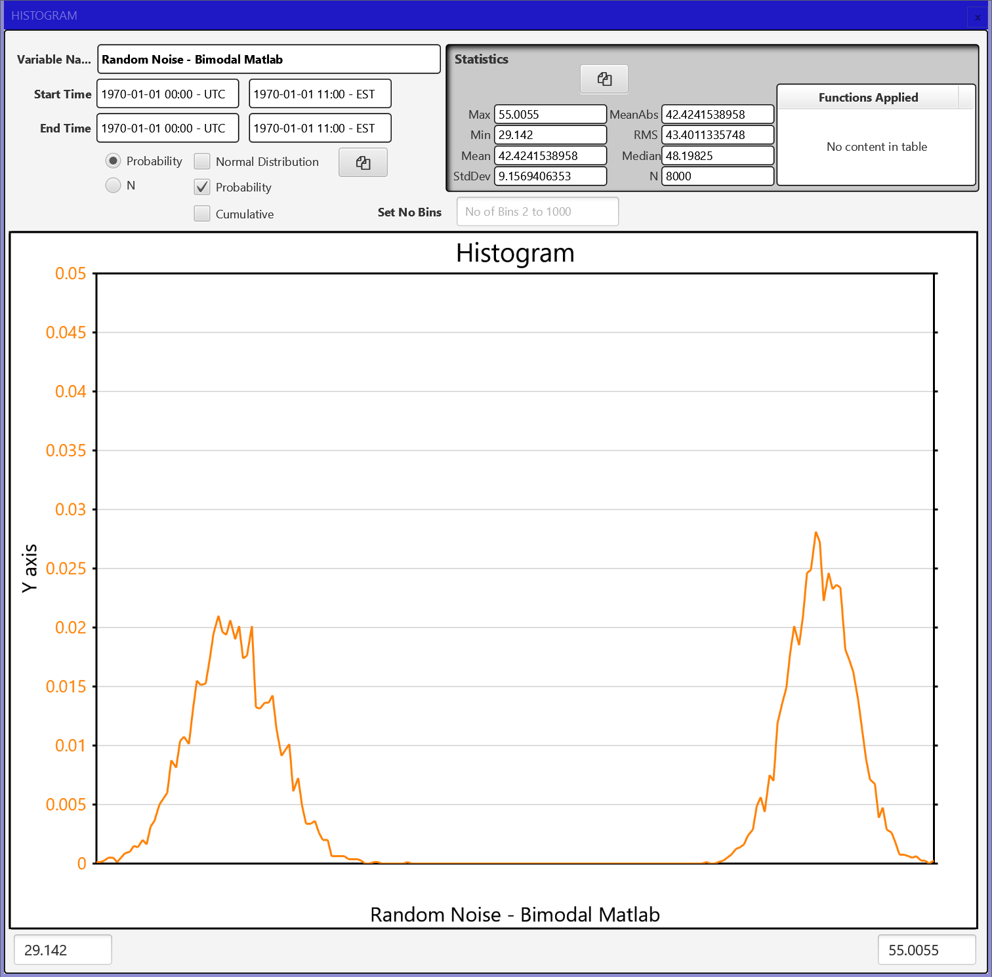Click the StdDev value field
The height and width of the screenshot is (977, 992).
[x=550, y=176]
